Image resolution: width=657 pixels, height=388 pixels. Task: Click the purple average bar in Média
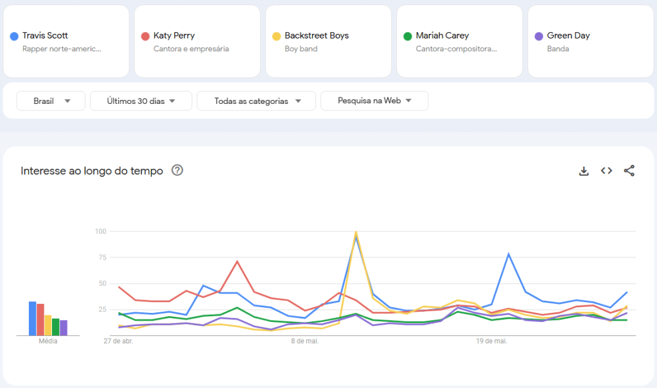[x=64, y=328]
